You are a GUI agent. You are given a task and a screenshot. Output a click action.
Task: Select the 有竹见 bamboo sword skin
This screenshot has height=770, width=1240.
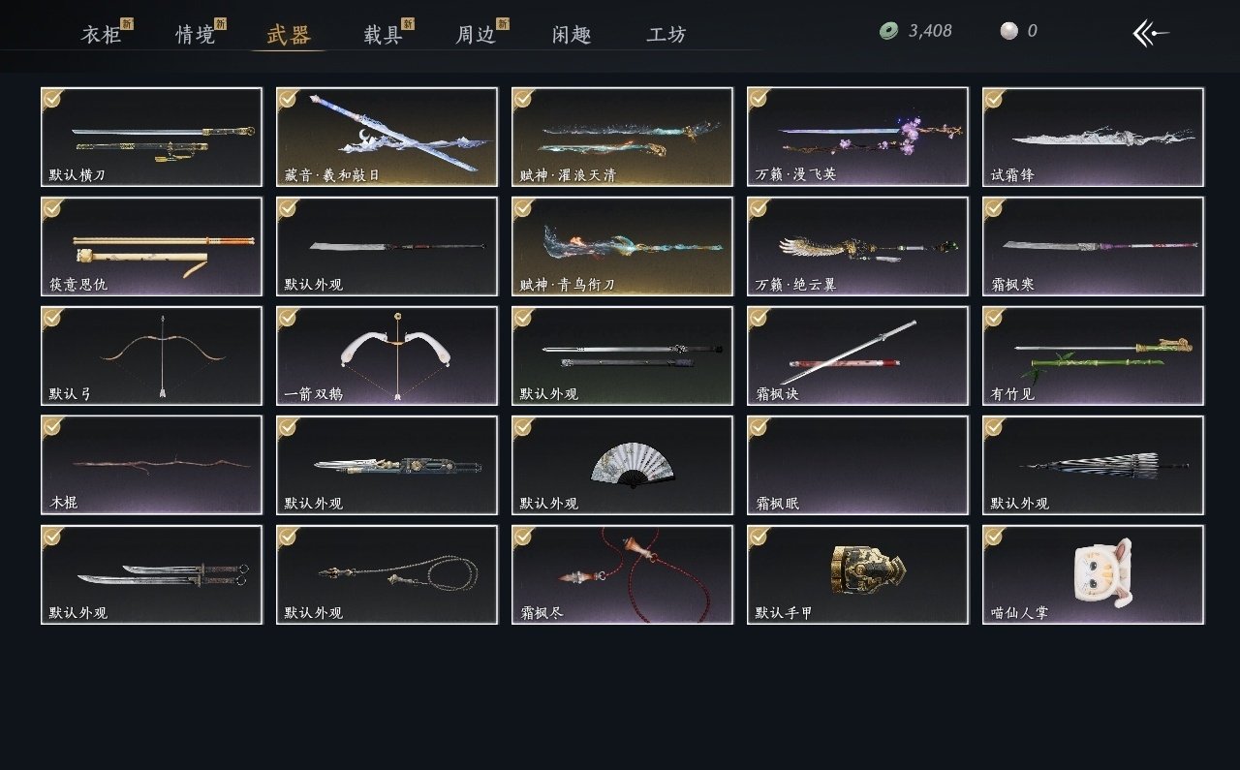pyautogui.click(x=1093, y=355)
